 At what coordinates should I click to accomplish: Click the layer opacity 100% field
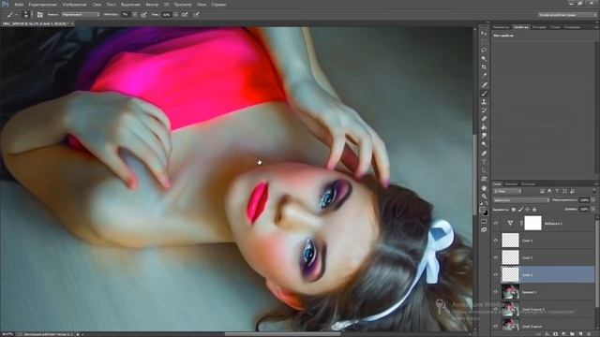[584, 200]
